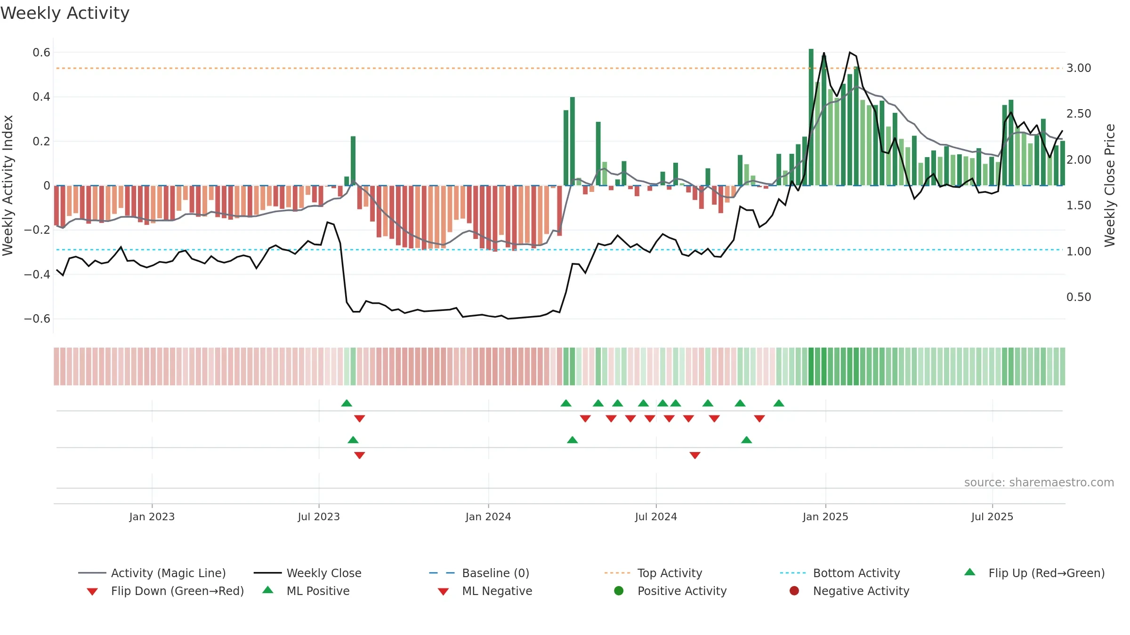1130x635 pixels.
Task: Toggle the ML Negative legend entry
Action: [485, 591]
